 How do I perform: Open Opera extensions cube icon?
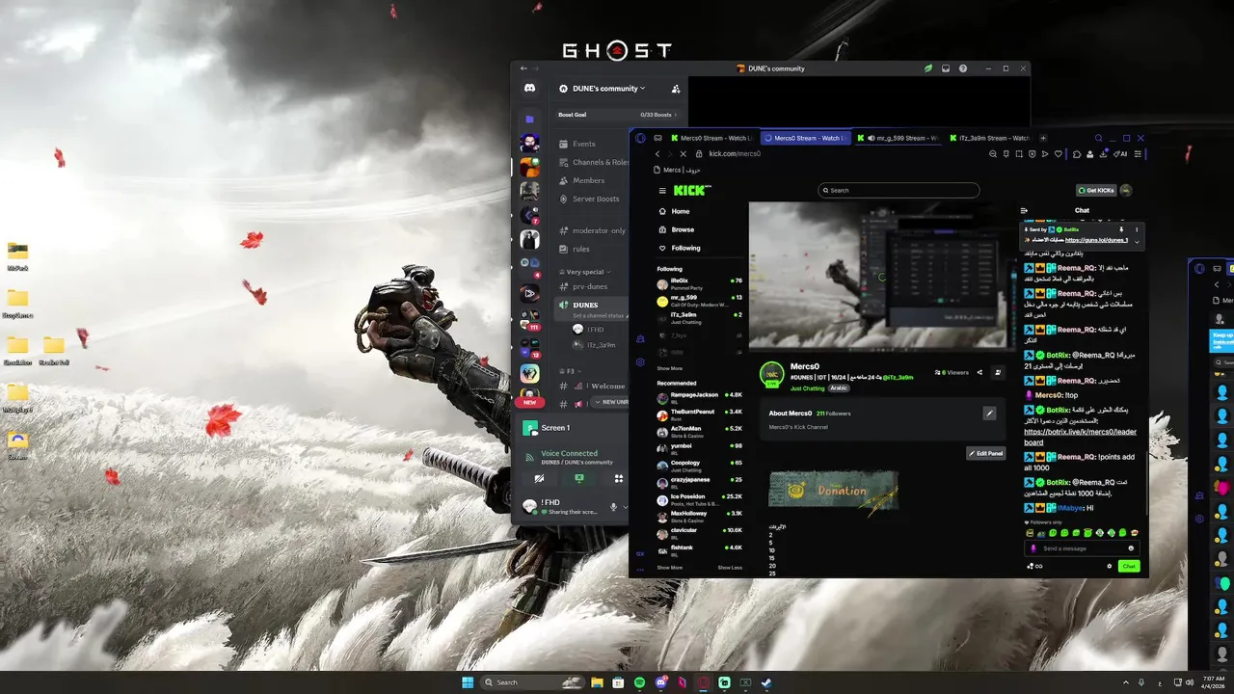pyautogui.click(x=1078, y=153)
